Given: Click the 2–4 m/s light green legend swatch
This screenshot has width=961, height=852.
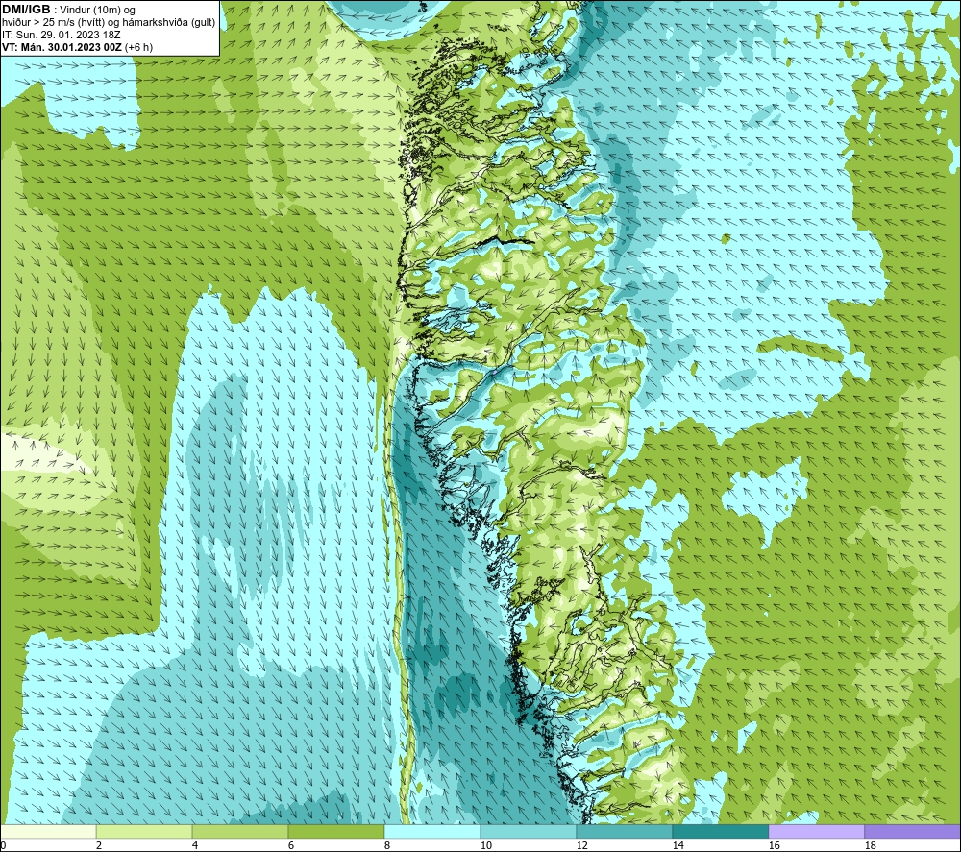Looking at the screenshot, I should tap(144, 831).
